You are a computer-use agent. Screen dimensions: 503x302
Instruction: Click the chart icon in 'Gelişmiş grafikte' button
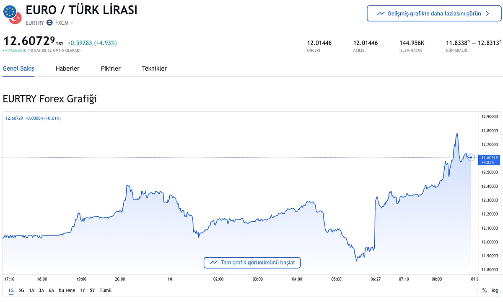(x=381, y=13)
